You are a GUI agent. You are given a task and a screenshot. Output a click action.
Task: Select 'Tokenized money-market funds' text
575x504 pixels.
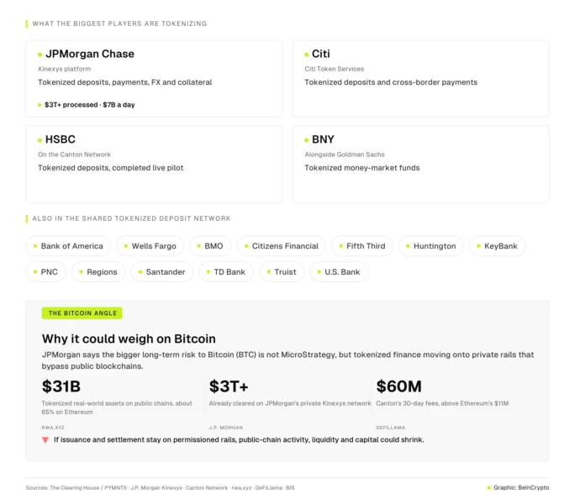(x=362, y=168)
